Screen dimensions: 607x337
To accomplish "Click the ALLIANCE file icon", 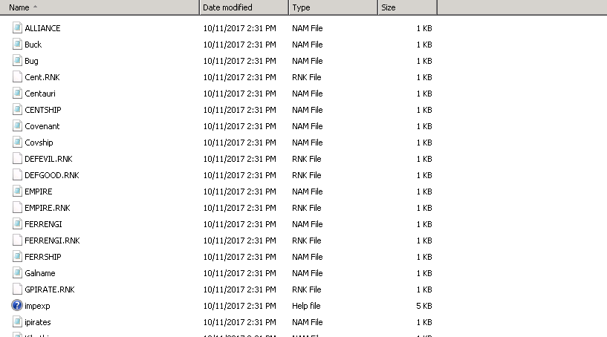I will 17,28.
